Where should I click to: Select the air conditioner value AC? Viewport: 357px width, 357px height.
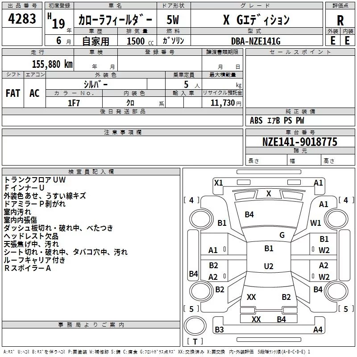pos(34,93)
